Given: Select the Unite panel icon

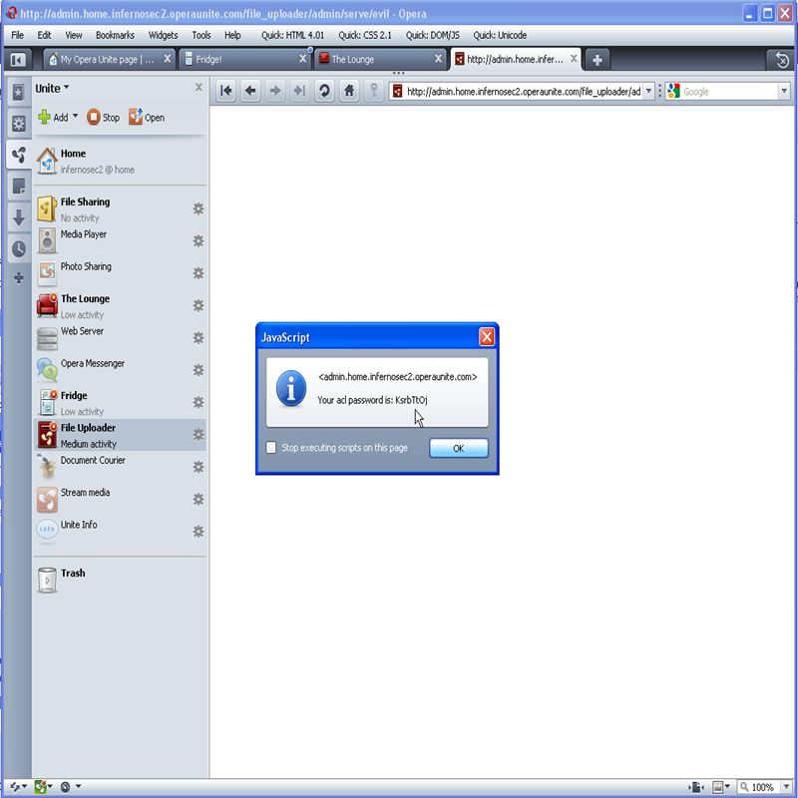Looking at the screenshot, I should [18, 155].
